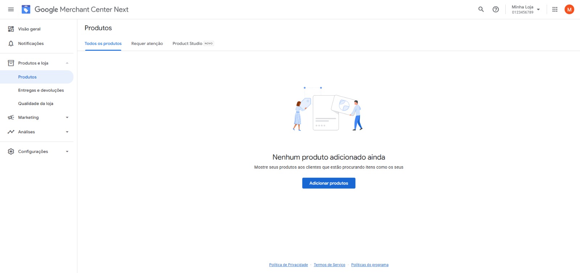Open the Política de Privacidade link
The height and width of the screenshot is (273, 580).
point(288,265)
